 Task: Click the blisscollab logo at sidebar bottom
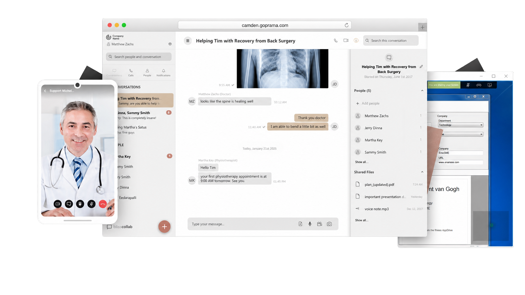point(120,227)
